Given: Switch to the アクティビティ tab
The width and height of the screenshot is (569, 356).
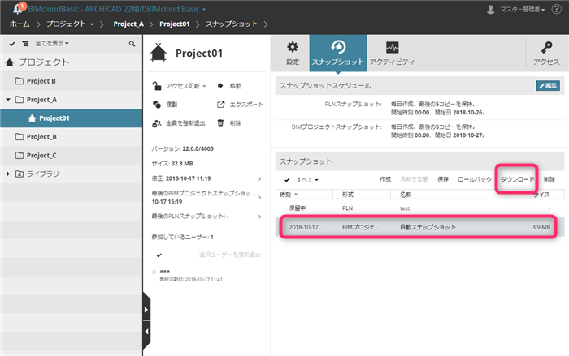Looking at the screenshot, I should pyautogui.click(x=392, y=53).
